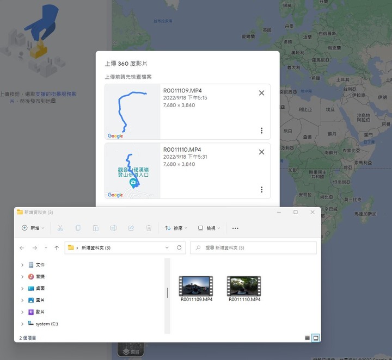392x360 pixels.
Task: Click the Rename icon in Explorer toolbar
Action: coord(113,228)
